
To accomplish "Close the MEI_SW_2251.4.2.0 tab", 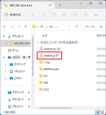I will [50, 5].
